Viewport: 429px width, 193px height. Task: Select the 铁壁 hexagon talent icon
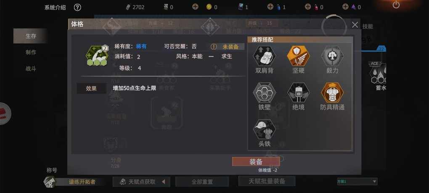pos(264,93)
